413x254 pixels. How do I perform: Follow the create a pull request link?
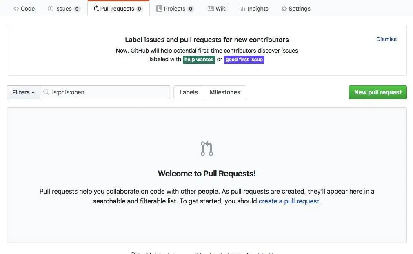coord(289,201)
